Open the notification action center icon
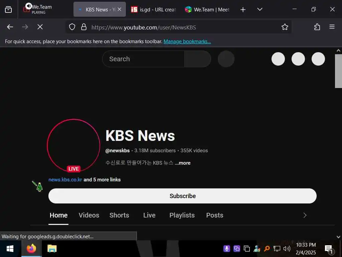The width and height of the screenshot is (342, 257). tap(329, 249)
